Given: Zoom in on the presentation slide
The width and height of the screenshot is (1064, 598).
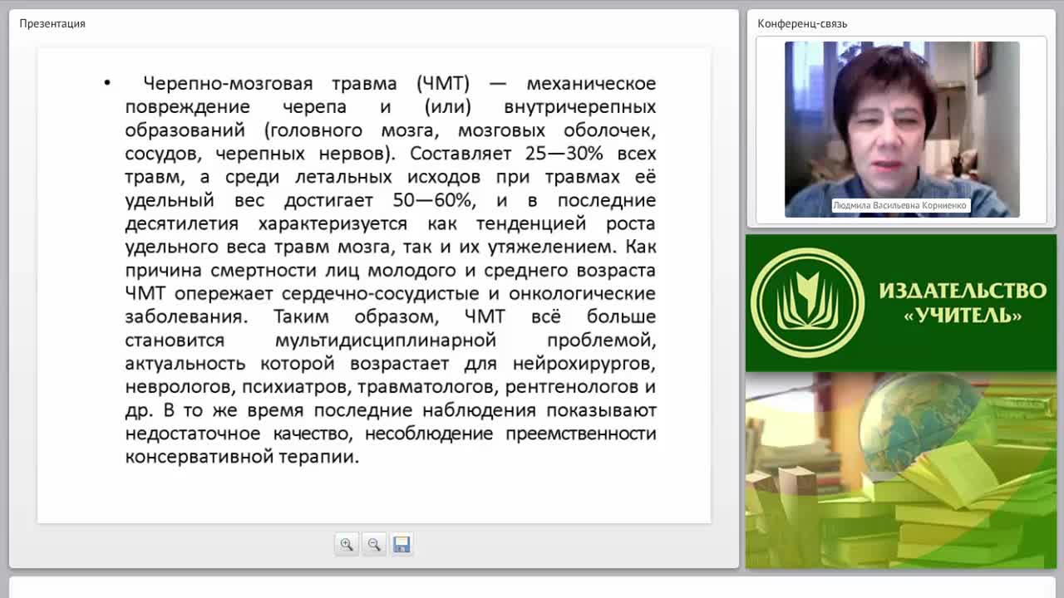Looking at the screenshot, I should [347, 545].
